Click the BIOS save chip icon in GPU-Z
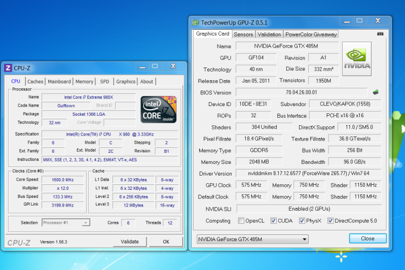 [376, 92]
